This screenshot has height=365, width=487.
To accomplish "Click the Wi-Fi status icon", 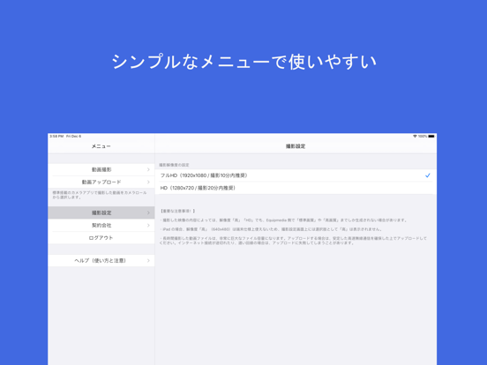I will 415,137.
